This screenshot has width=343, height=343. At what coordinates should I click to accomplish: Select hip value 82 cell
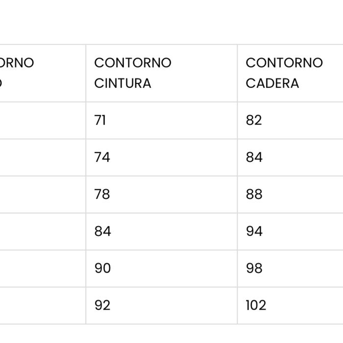coord(254,120)
